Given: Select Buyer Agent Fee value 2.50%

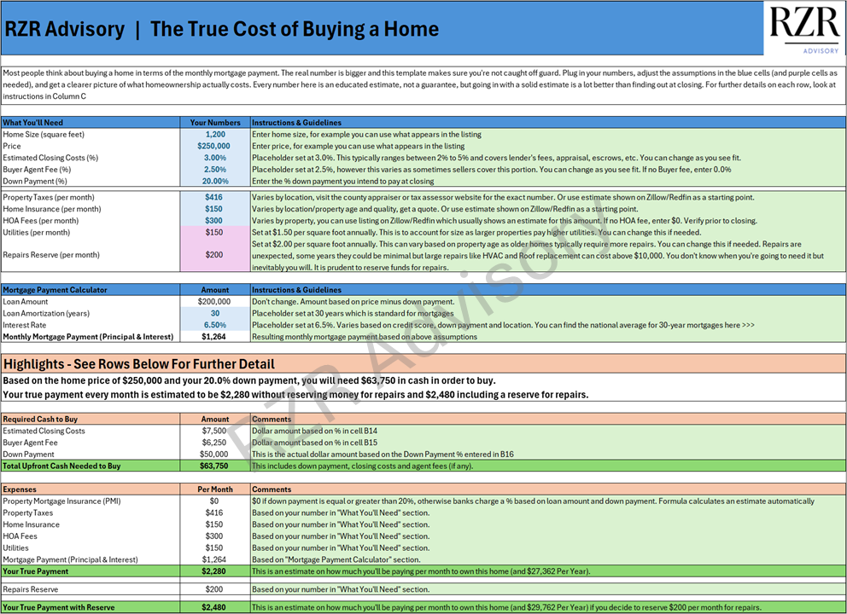Looking at the screenshot, I should (x=215, y=170).
